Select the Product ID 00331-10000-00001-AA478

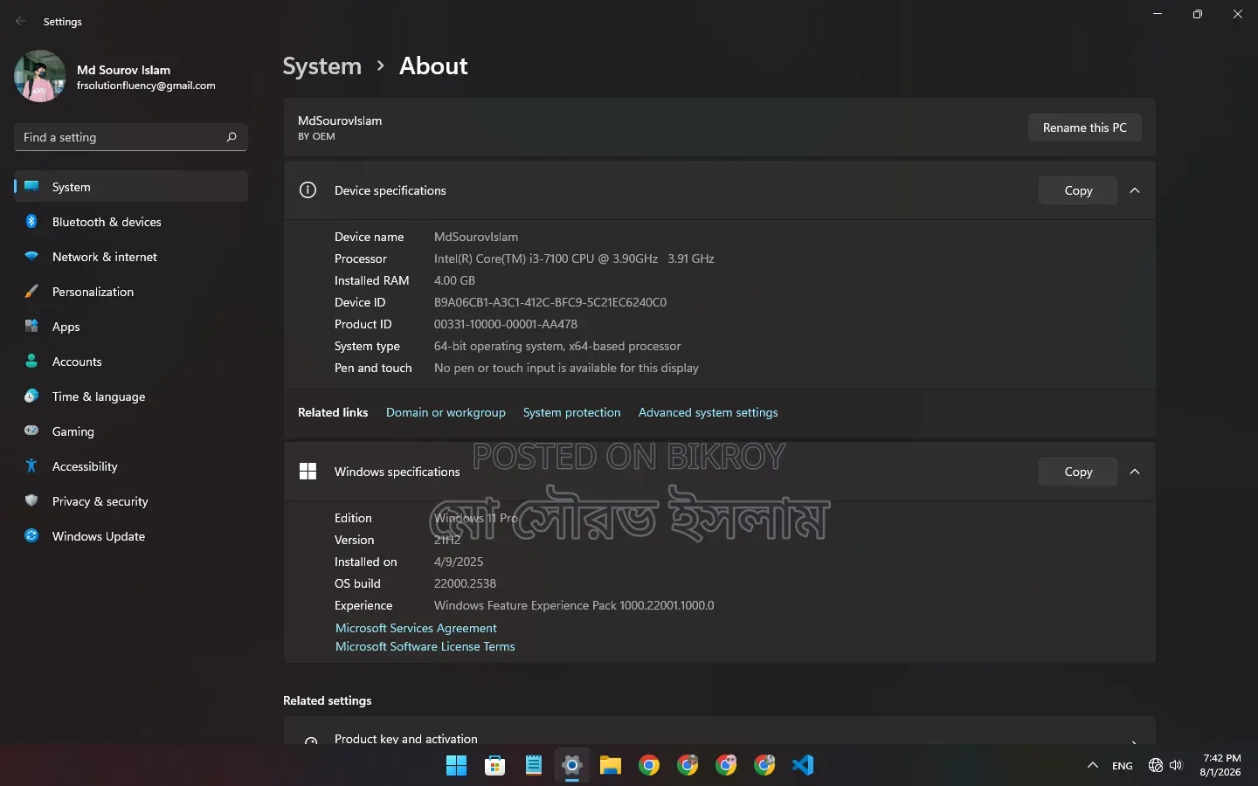pyautogui.click(x=506, y=324)
